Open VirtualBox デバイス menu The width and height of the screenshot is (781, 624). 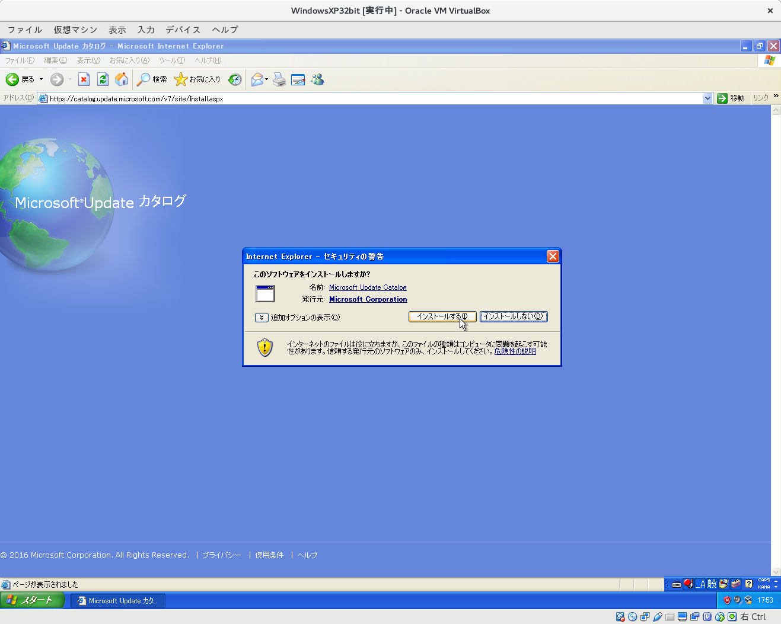coord(183,30)
